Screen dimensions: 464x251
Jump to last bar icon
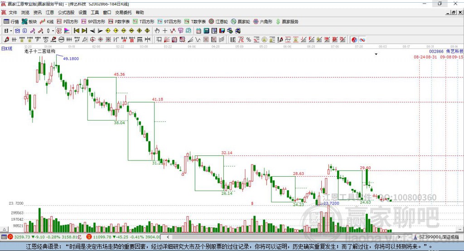[x=84, y=31]
